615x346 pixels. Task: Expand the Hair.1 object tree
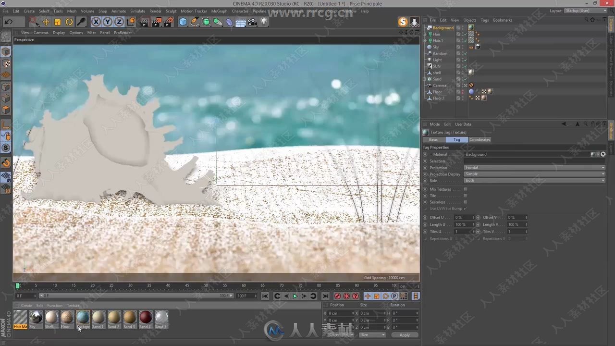point(424,40)
